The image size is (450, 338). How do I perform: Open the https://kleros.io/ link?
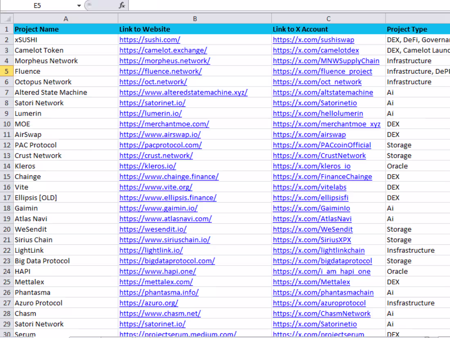[148, 166]
